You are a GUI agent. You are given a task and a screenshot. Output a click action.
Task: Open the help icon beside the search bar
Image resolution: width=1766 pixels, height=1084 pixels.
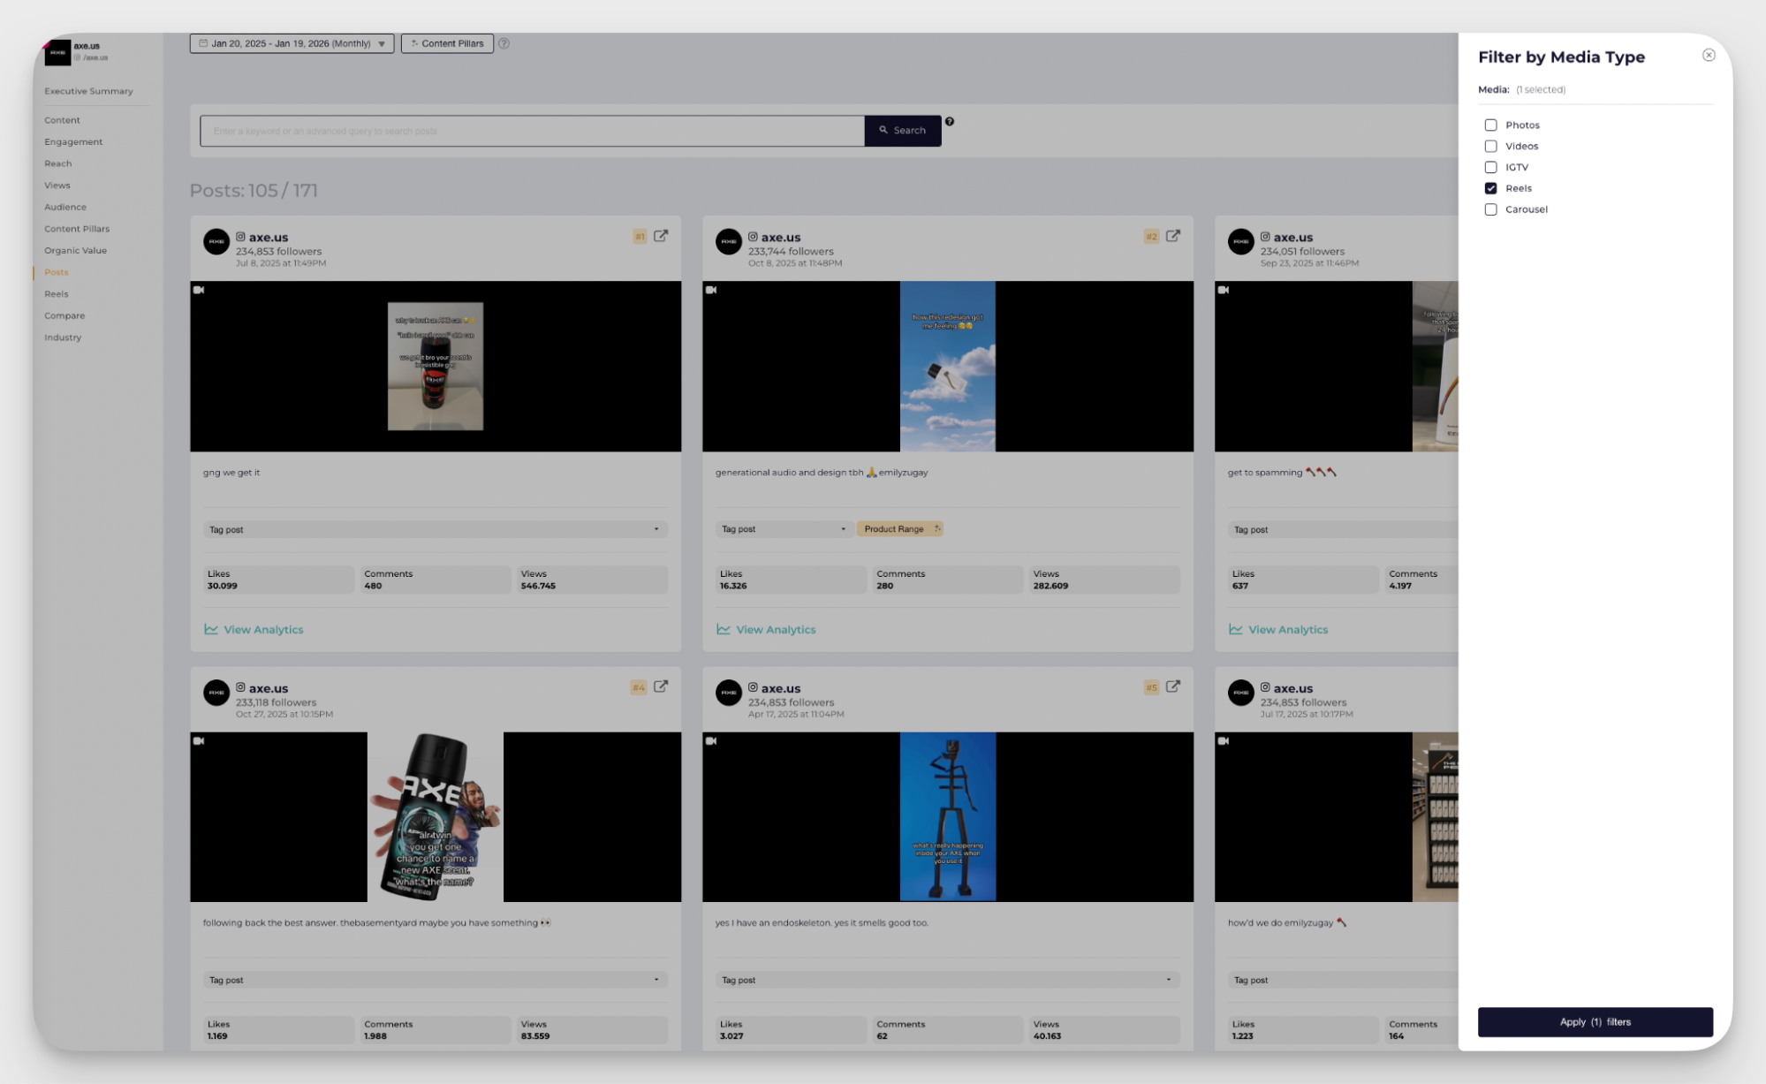(950, 121)
